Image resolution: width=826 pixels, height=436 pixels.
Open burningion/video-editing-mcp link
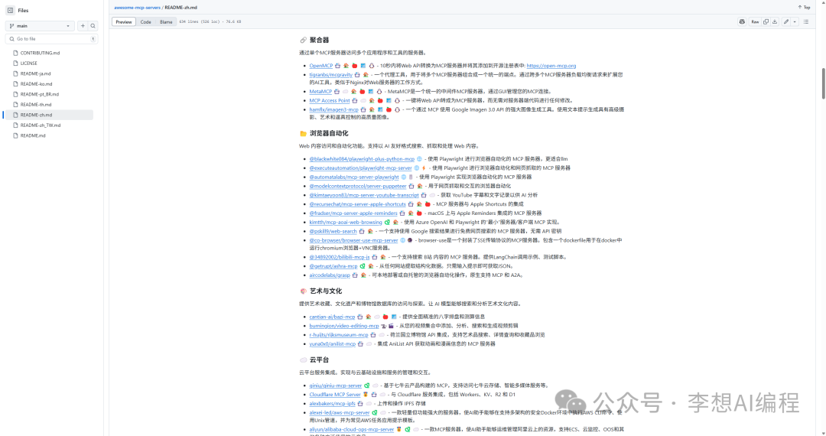pos(344,326)
